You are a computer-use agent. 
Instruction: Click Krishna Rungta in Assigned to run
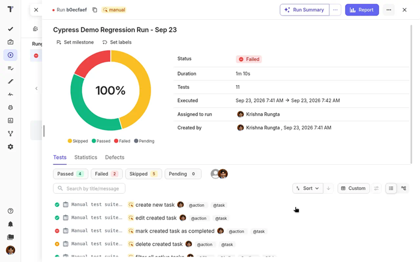point(263,115)
